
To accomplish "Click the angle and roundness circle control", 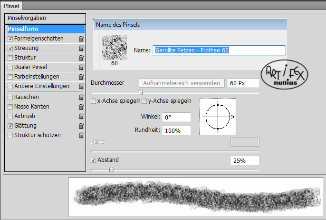I will 218,117.
